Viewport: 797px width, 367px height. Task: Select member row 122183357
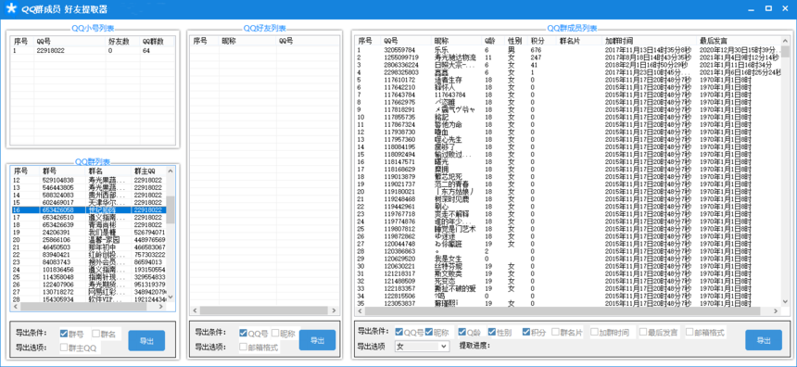[x=568, y=288]
